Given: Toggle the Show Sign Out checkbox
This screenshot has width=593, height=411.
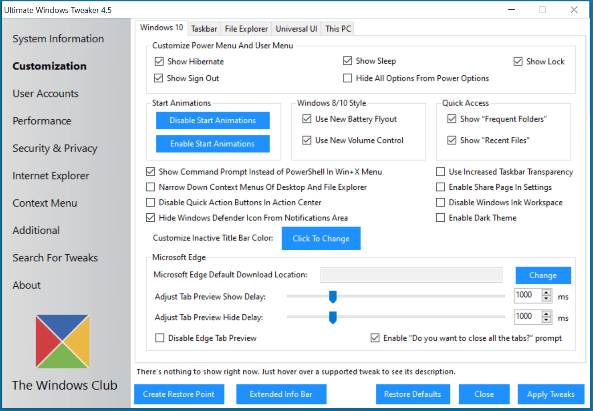Looking at the screenshot, I should 159,78.
